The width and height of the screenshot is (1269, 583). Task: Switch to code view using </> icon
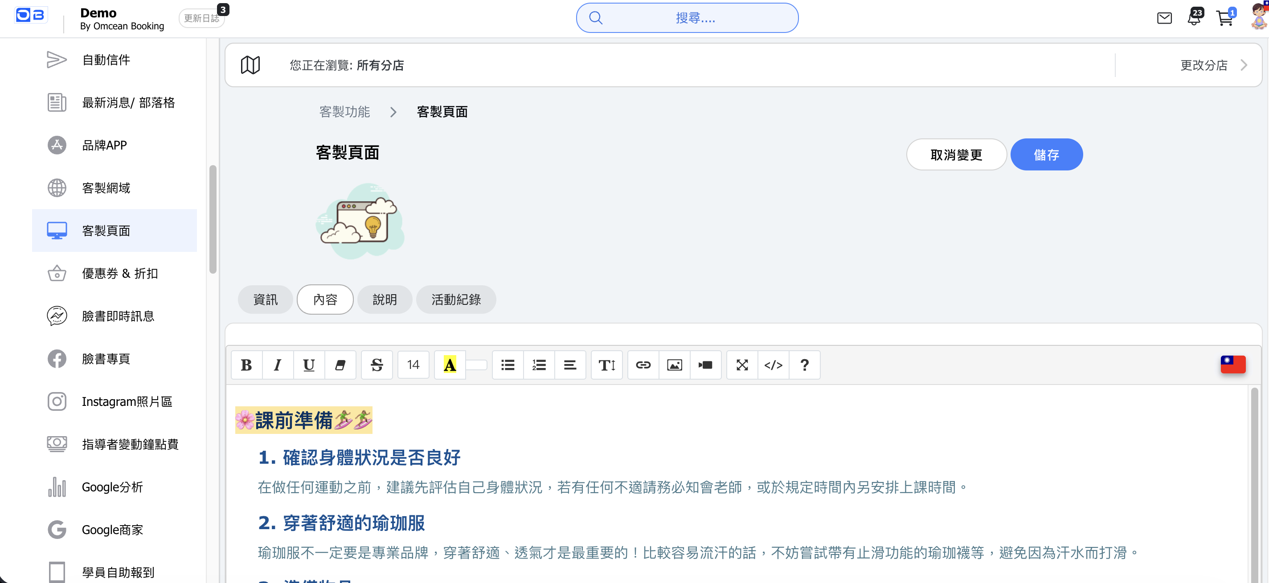tap(773, 364)
